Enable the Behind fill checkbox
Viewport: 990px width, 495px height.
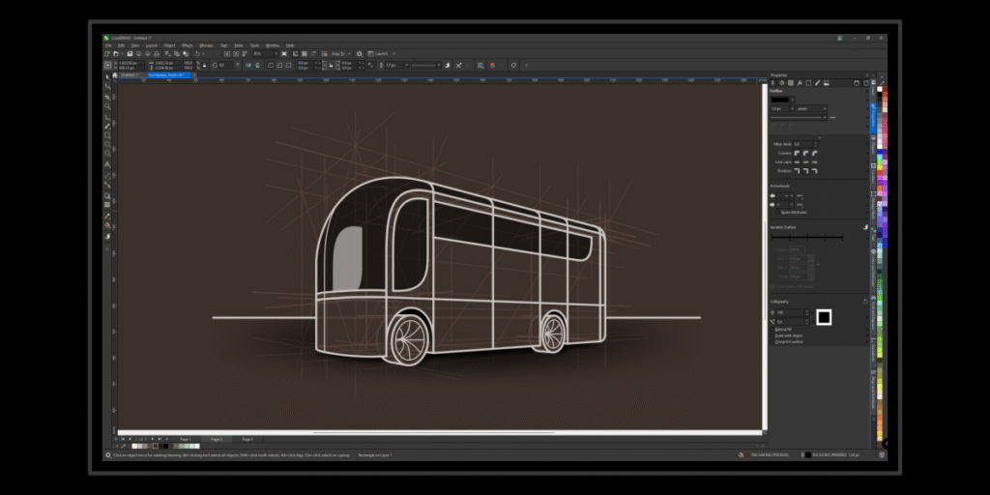point(772,330)
